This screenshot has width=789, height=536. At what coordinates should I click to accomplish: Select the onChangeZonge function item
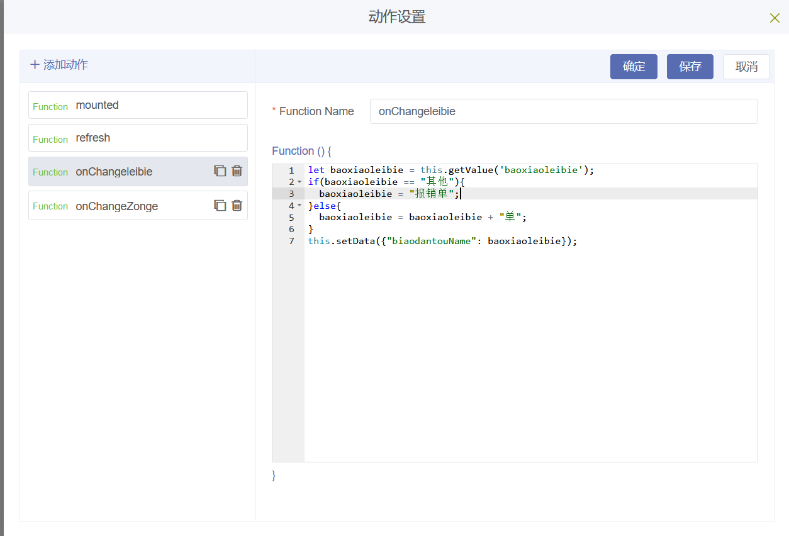pyautogui.click(x=138, y=206)
